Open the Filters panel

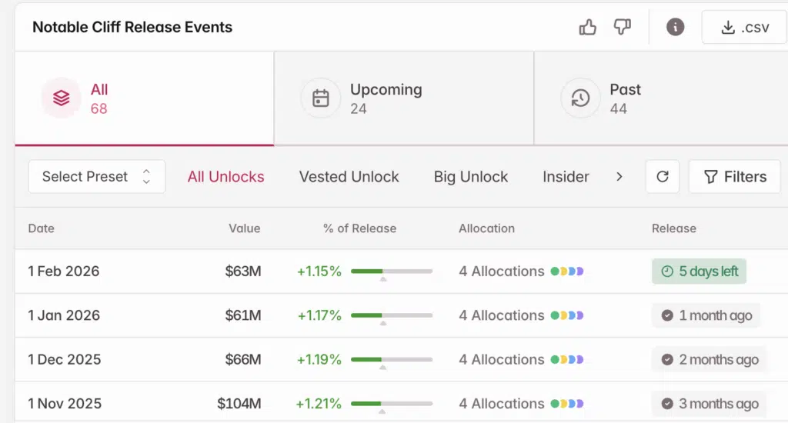tap(734, 177)
